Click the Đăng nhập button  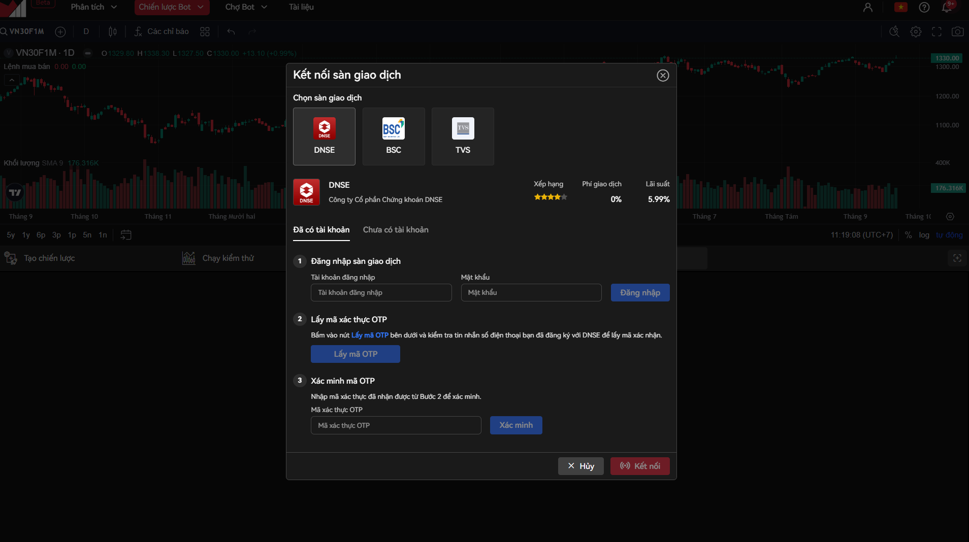(640, 293)
